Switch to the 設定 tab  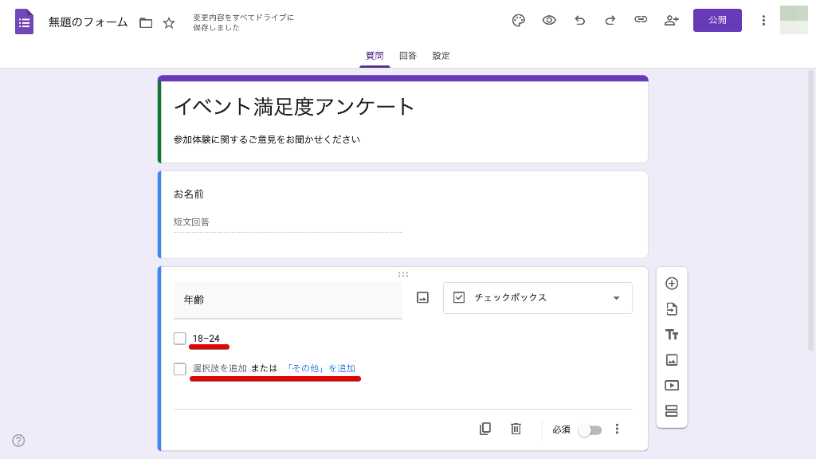441,56
